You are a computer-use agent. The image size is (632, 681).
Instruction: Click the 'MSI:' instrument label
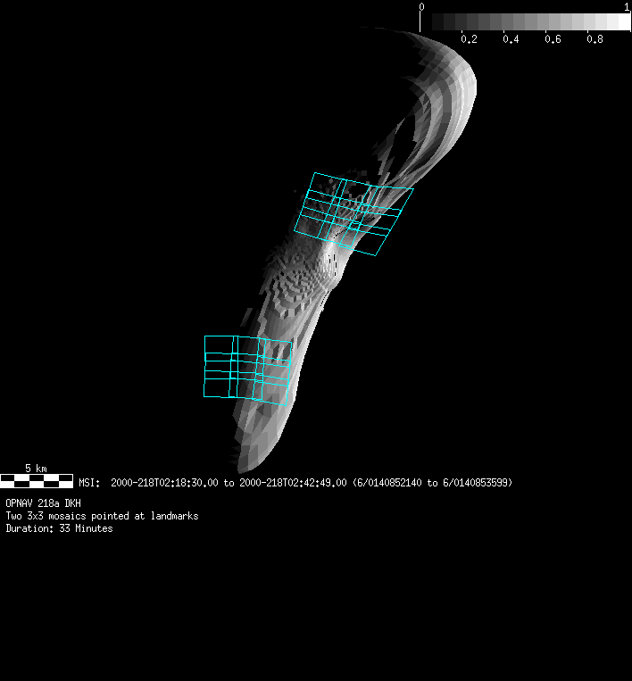pyautogui.click(x=89, y=483)
